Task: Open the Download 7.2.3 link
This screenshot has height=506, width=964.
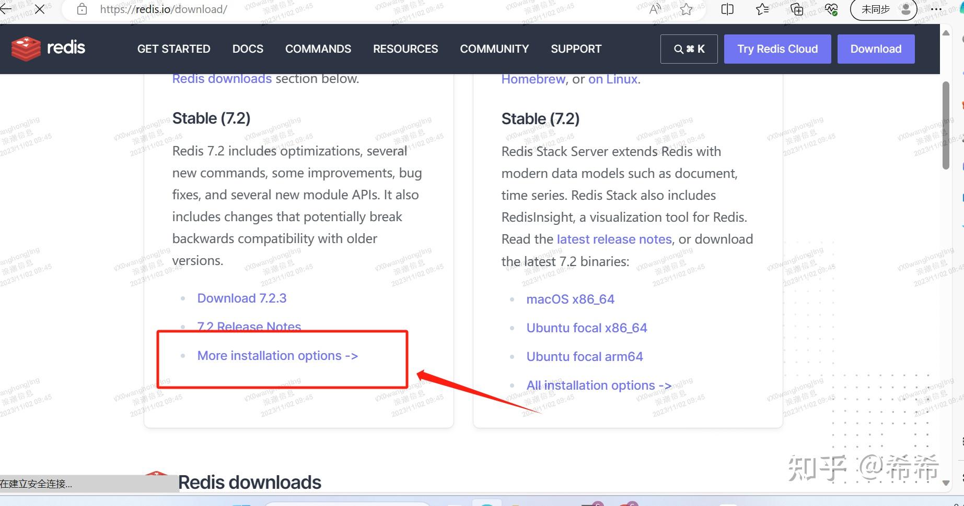Action: tap(241, 298)
